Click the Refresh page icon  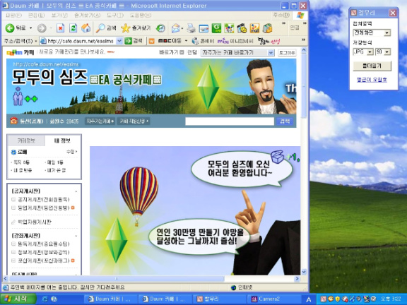click(x=73, y=28)
